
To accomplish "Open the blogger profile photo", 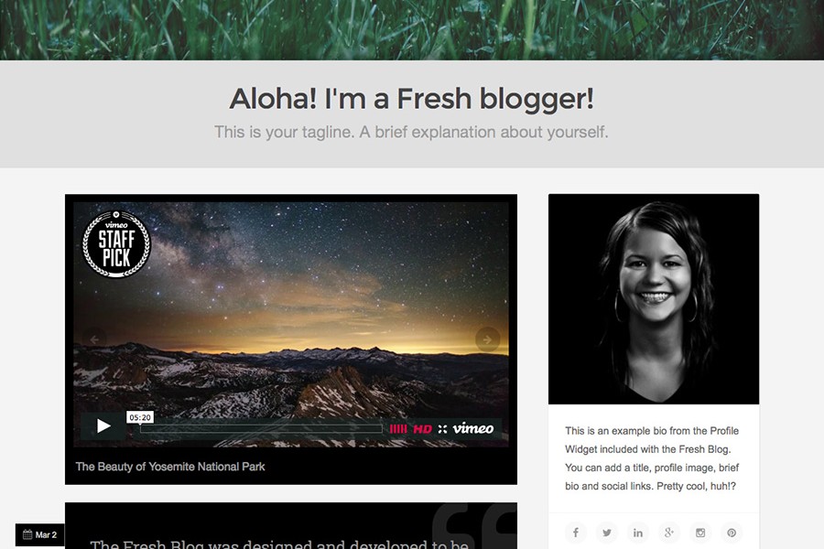I will (654, 299).
